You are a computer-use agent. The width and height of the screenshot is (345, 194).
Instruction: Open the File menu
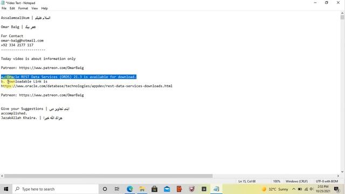tap(4, 9)
